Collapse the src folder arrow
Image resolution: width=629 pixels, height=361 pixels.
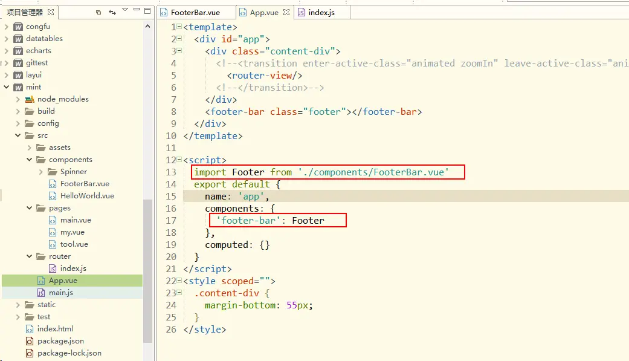point(18,135)
